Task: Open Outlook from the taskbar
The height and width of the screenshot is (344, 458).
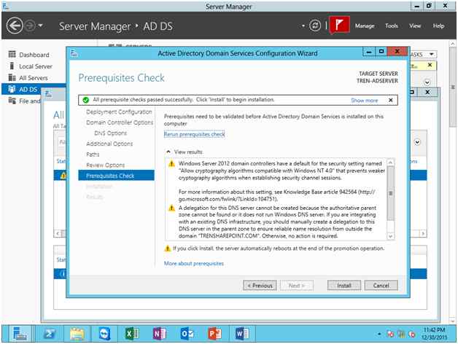Action: point(187,334)
